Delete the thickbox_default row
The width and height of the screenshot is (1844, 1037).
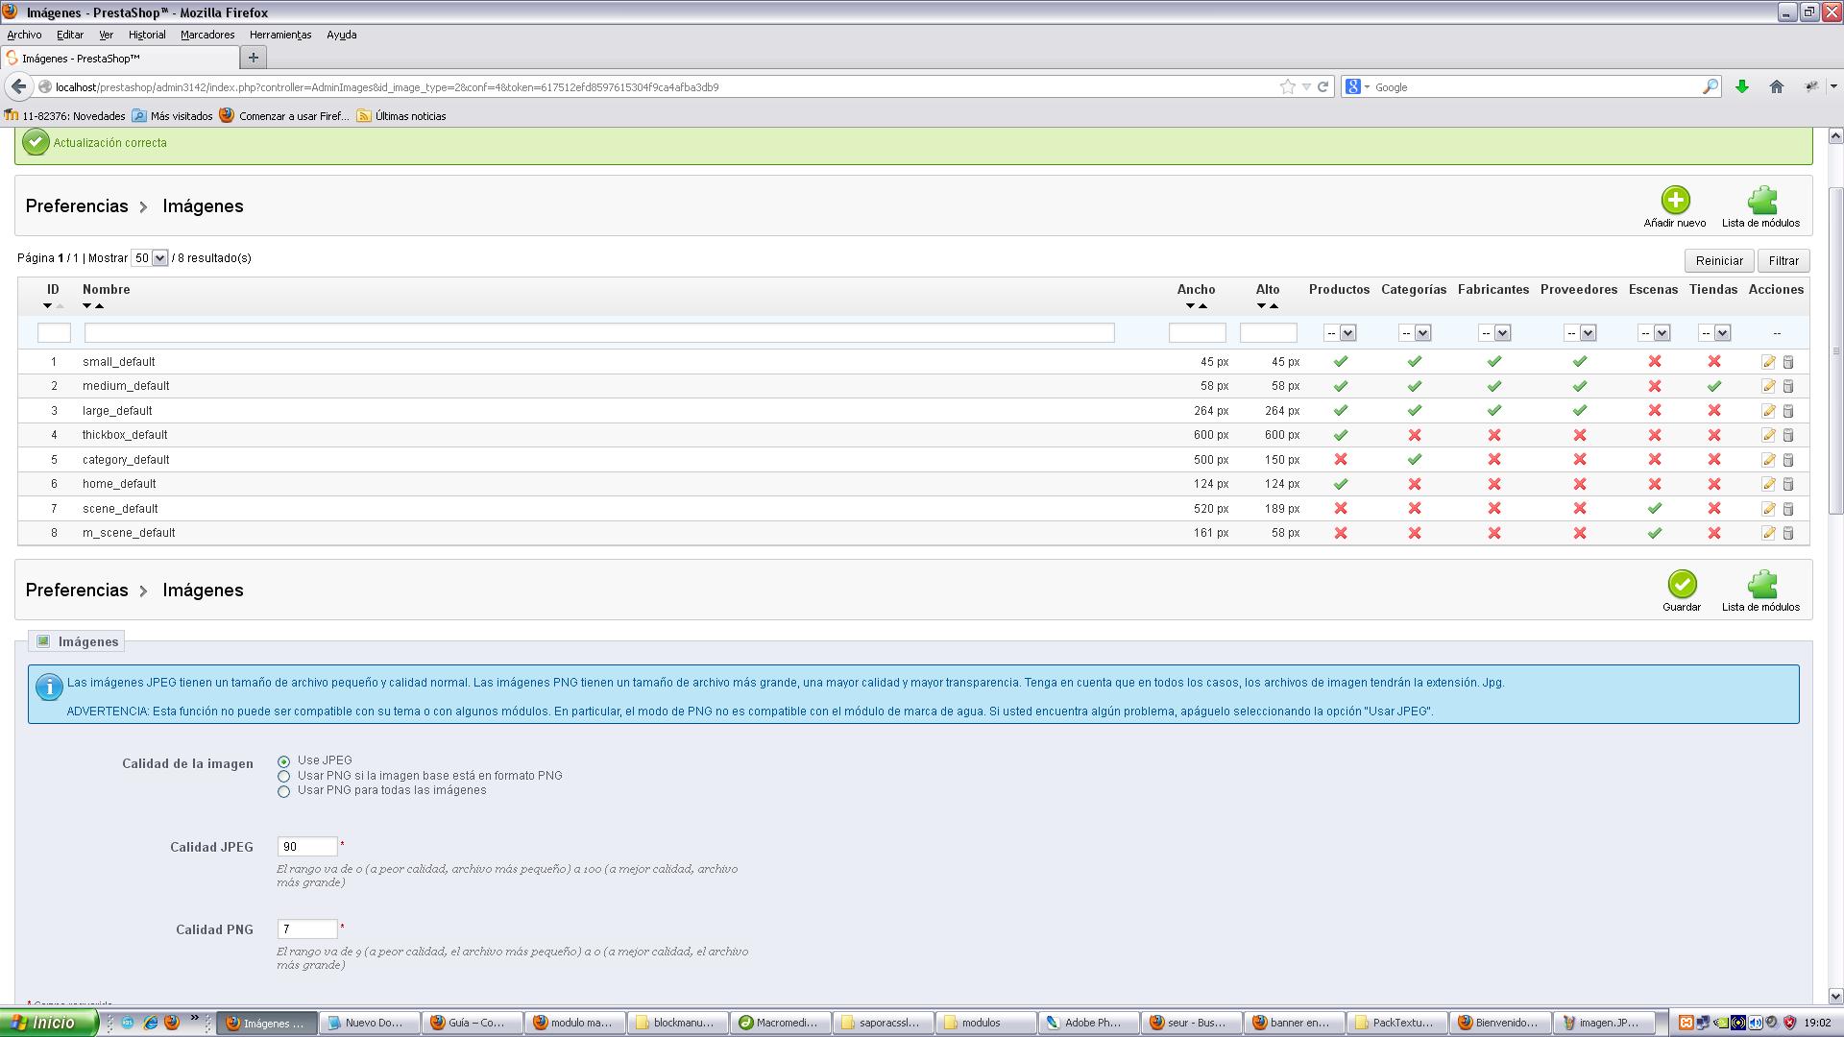1788,435
